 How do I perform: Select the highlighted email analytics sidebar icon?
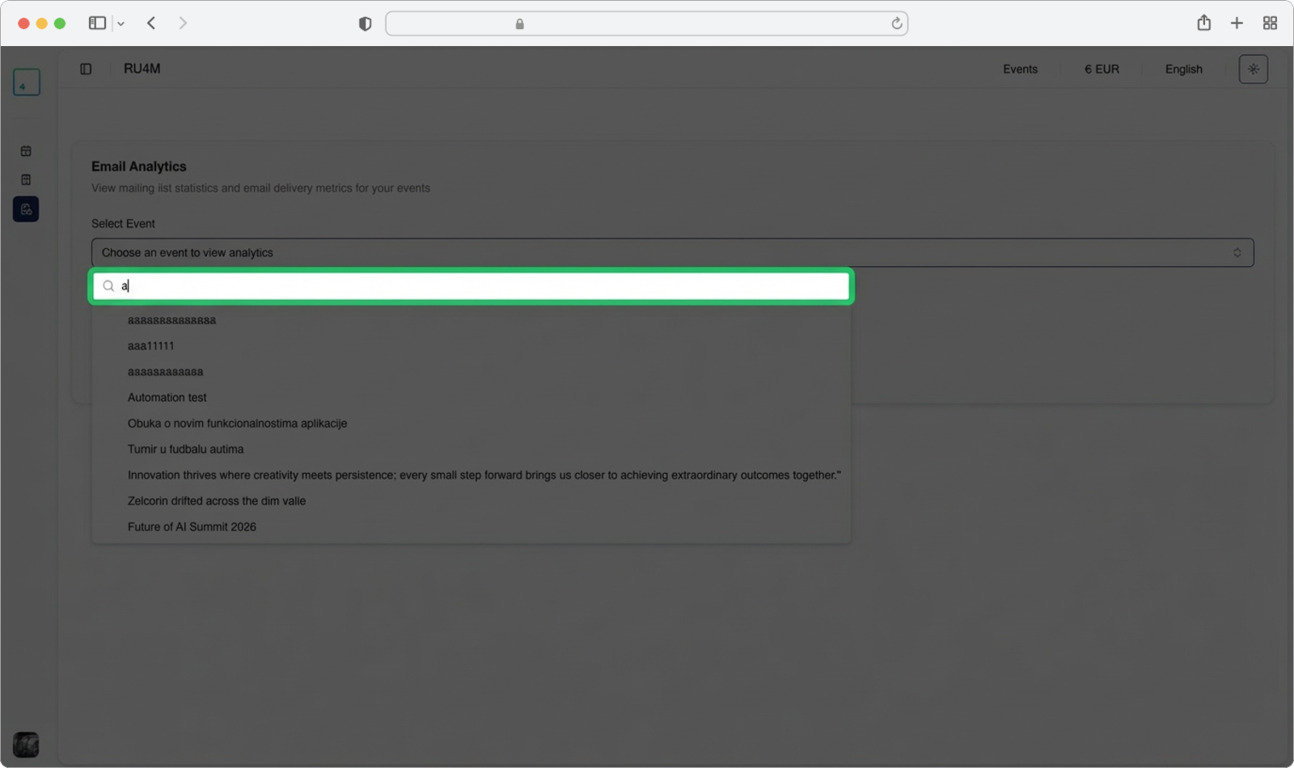coord(26,209)
